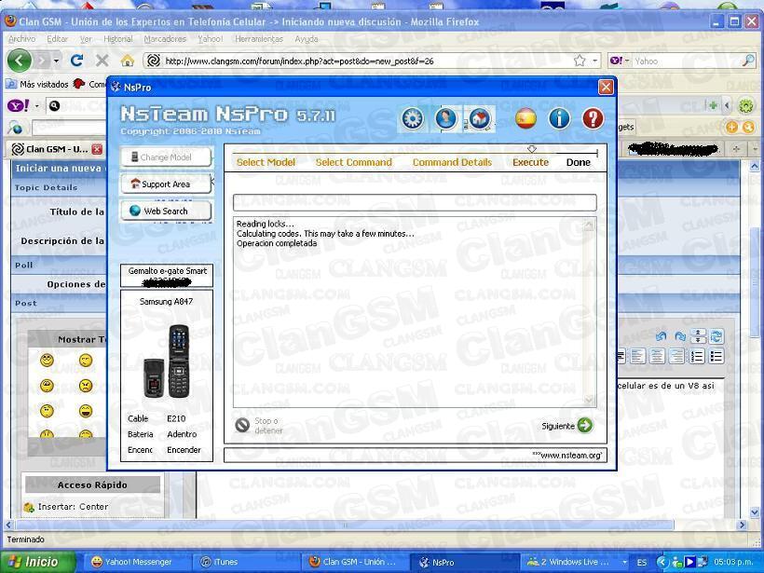Click search magnifier in Yahoo search box

[747, 61]
